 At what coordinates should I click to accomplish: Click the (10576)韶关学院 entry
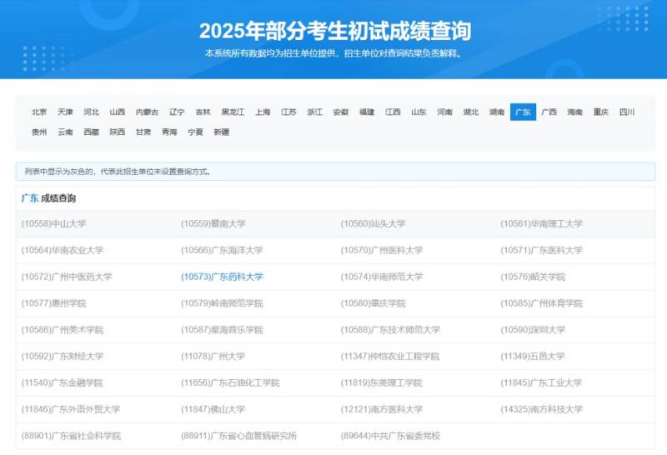pos(533,277)
